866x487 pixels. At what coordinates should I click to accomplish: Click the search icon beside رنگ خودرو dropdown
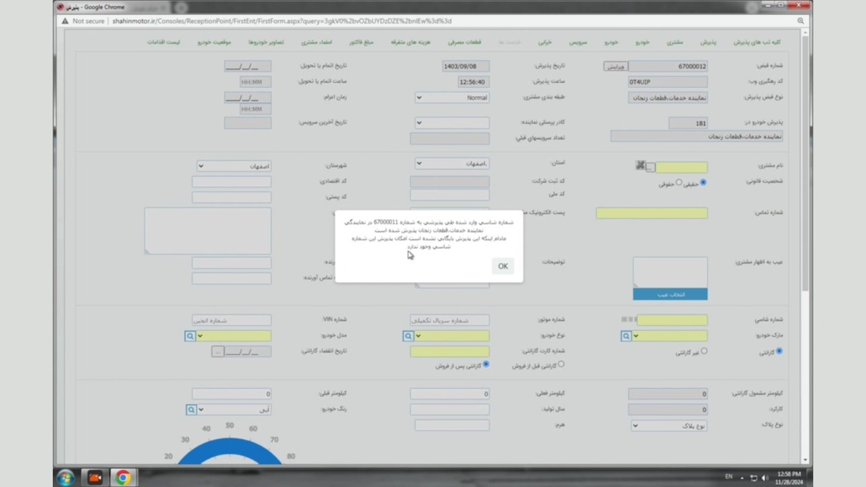(191, 409)
